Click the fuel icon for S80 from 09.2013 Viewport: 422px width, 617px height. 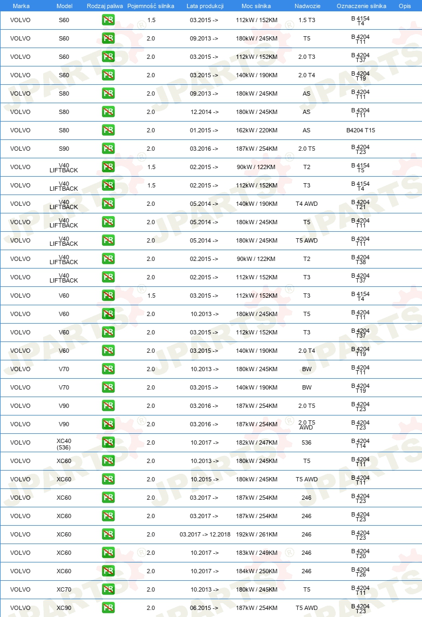pos(108,93)
